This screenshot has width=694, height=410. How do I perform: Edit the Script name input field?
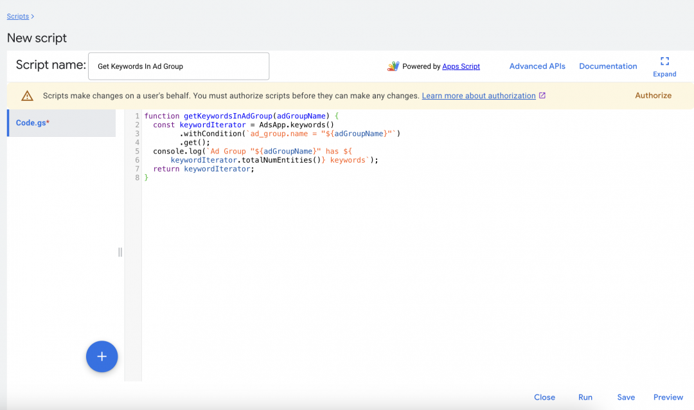pyautogui.click(x=179, y=66)
